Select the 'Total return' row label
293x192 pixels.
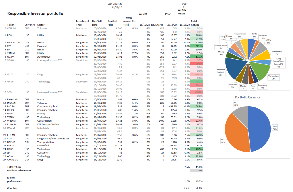14,167
